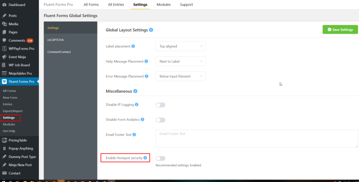Click the Recommended settings: Enabled hint text

(x=178, y=165)
